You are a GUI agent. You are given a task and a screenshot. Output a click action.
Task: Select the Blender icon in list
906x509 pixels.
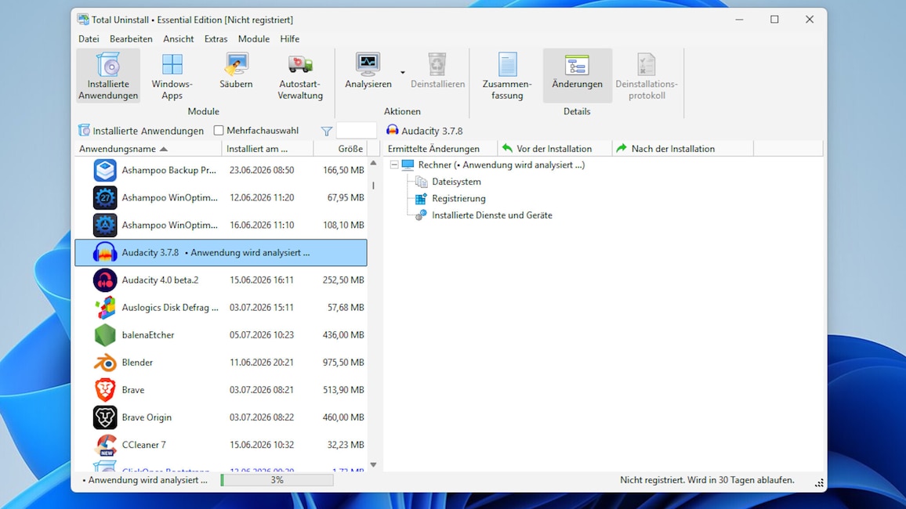tap(104, 363)
